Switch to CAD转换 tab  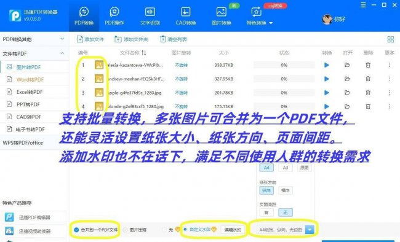pos(185,16)
